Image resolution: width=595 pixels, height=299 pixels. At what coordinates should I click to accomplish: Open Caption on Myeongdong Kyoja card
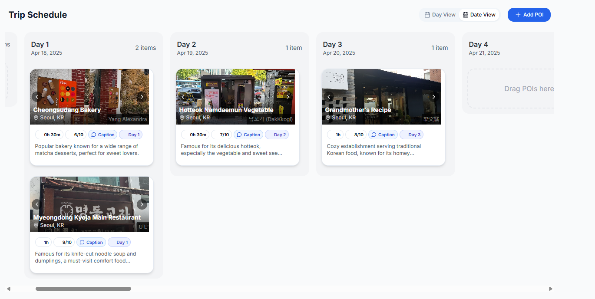pyautogui.click(x=91, y=243)
